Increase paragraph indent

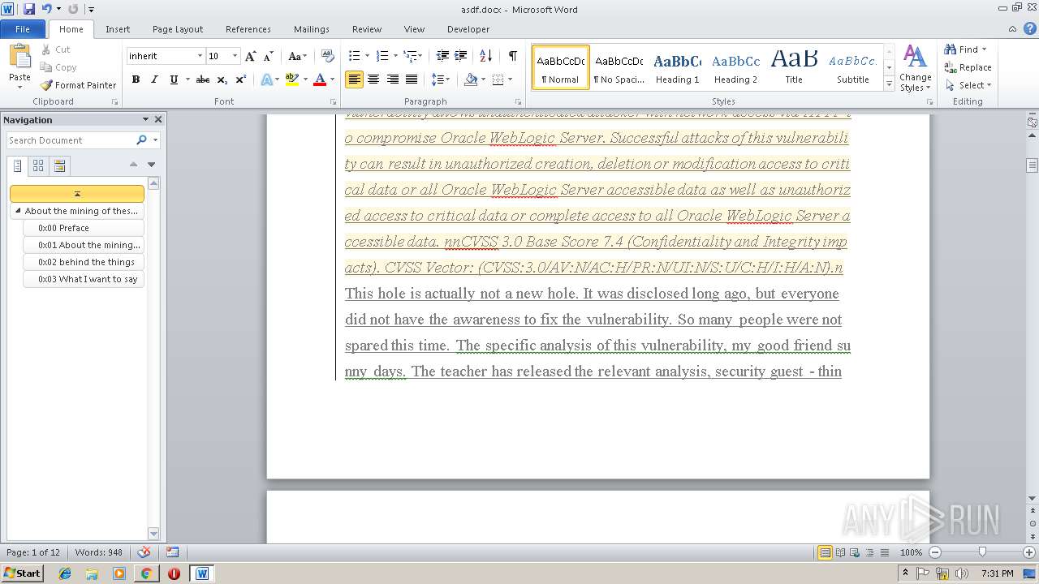tap(461, 56)
